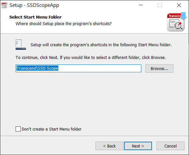Click the "Select Start Menu Folder" heading
Image resolution: width=189 pixels, height=155 pixels.
click(35, 17)
